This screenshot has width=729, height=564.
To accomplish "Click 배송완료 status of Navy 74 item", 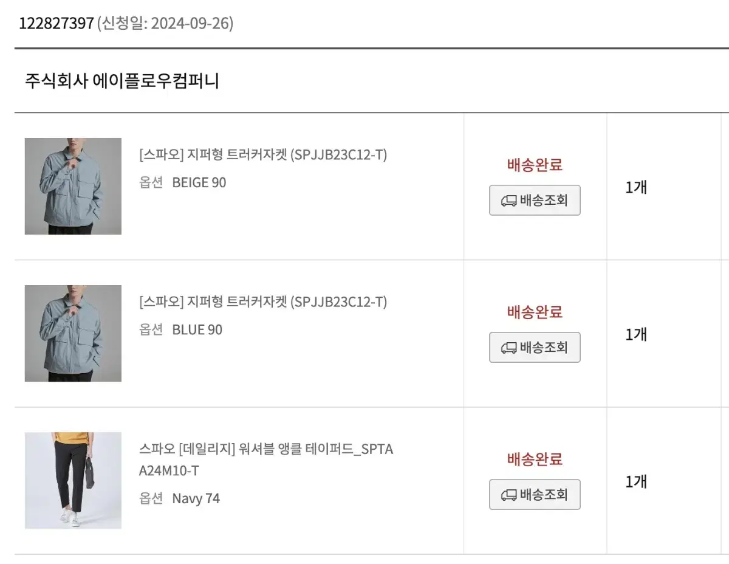I will pos(535,459).
